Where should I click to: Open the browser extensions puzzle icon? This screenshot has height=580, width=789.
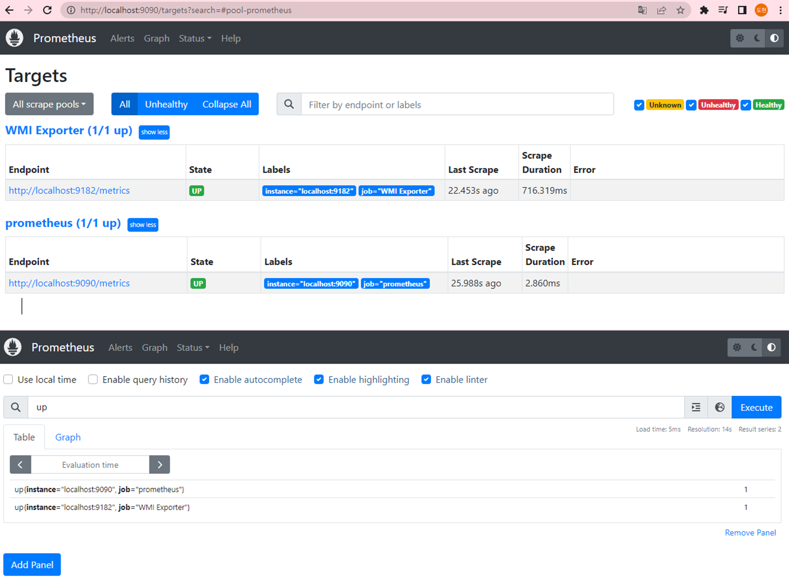tap(704, 10)
